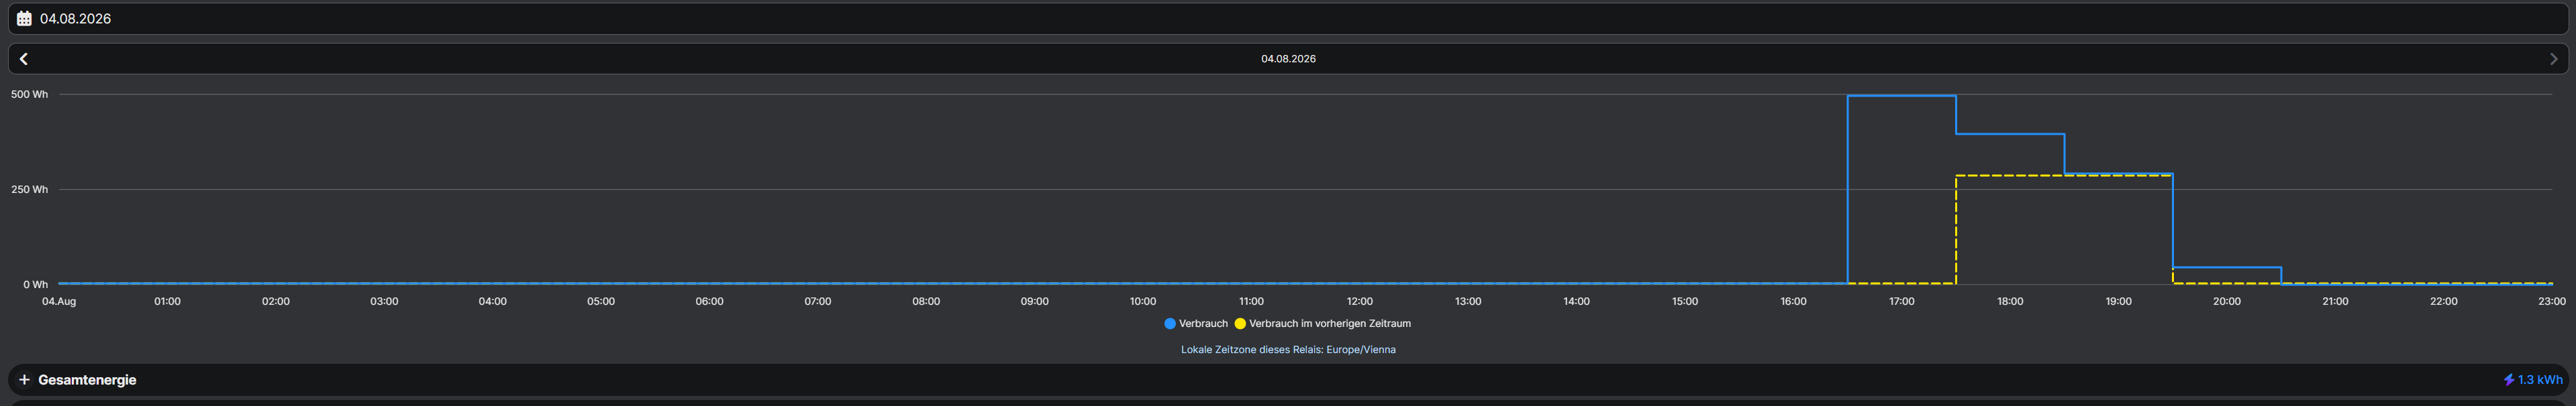Expand Gesamtenergie section with plus icon
The width and height of the screenshot is (2576, 406).
24,380
